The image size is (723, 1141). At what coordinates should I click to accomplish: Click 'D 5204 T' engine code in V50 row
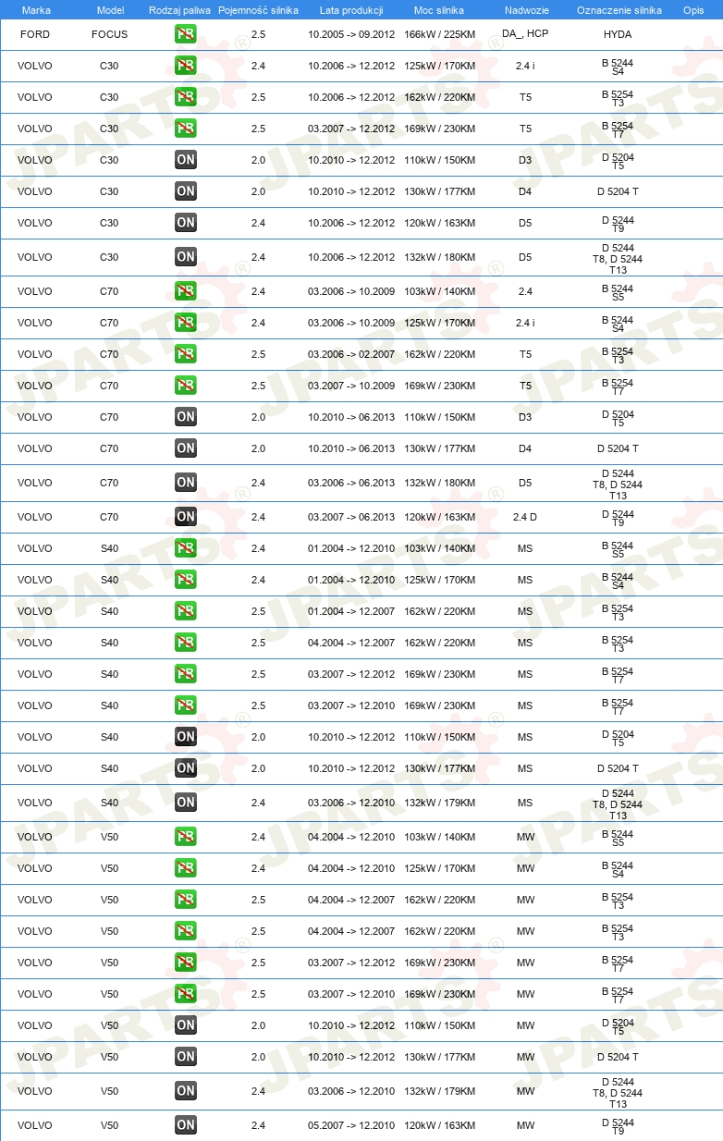618,1057
